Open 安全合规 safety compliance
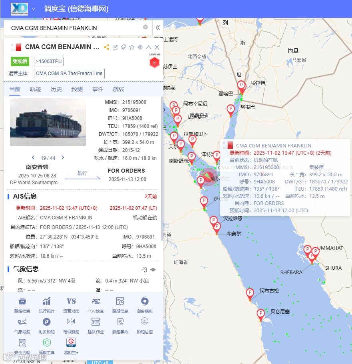The height and width of the screenshot is (364, 352). pyautogui.click(x=22, y=346)
